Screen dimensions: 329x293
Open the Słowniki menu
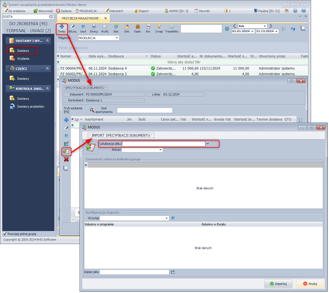[x=203, y=11]
